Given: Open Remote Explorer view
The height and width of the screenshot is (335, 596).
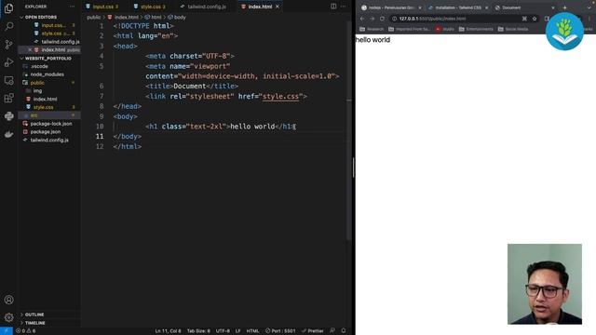Looking at the screenshot, I should click(x=8, y=80).
